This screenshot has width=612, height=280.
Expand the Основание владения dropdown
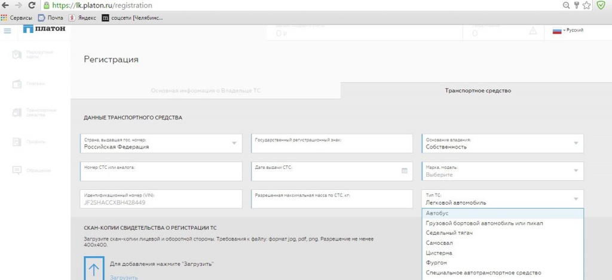[576, 143]
